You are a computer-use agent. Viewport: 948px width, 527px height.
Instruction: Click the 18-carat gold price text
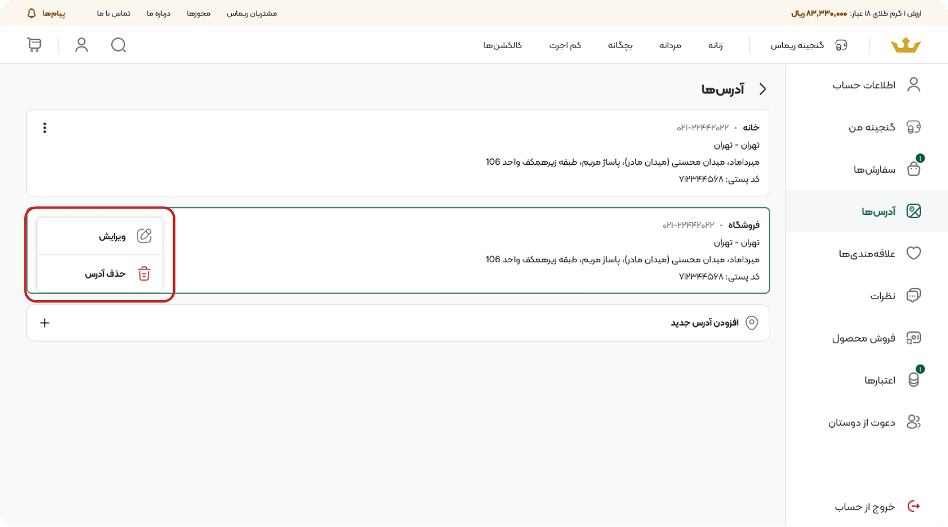point(856,13)
